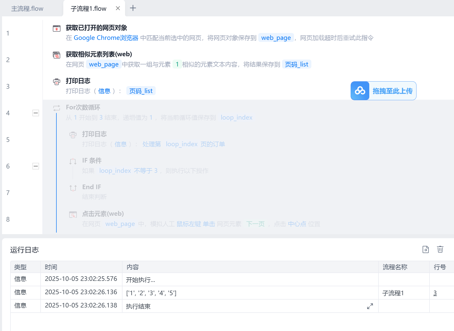Select log entry 开始执行...
454x331 pixels.
point(141,280)
